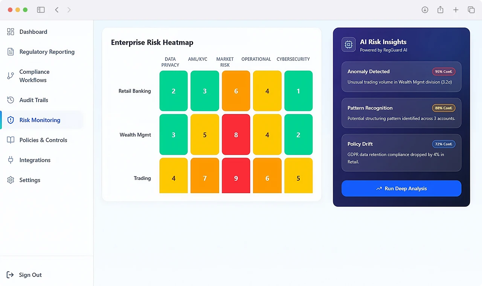Image resolution: width=482 pixels, height=286 pixels.
Task: Select Retail Banking Cybersecurity cell
Action: pyautogui.click(x=298, y=91)
